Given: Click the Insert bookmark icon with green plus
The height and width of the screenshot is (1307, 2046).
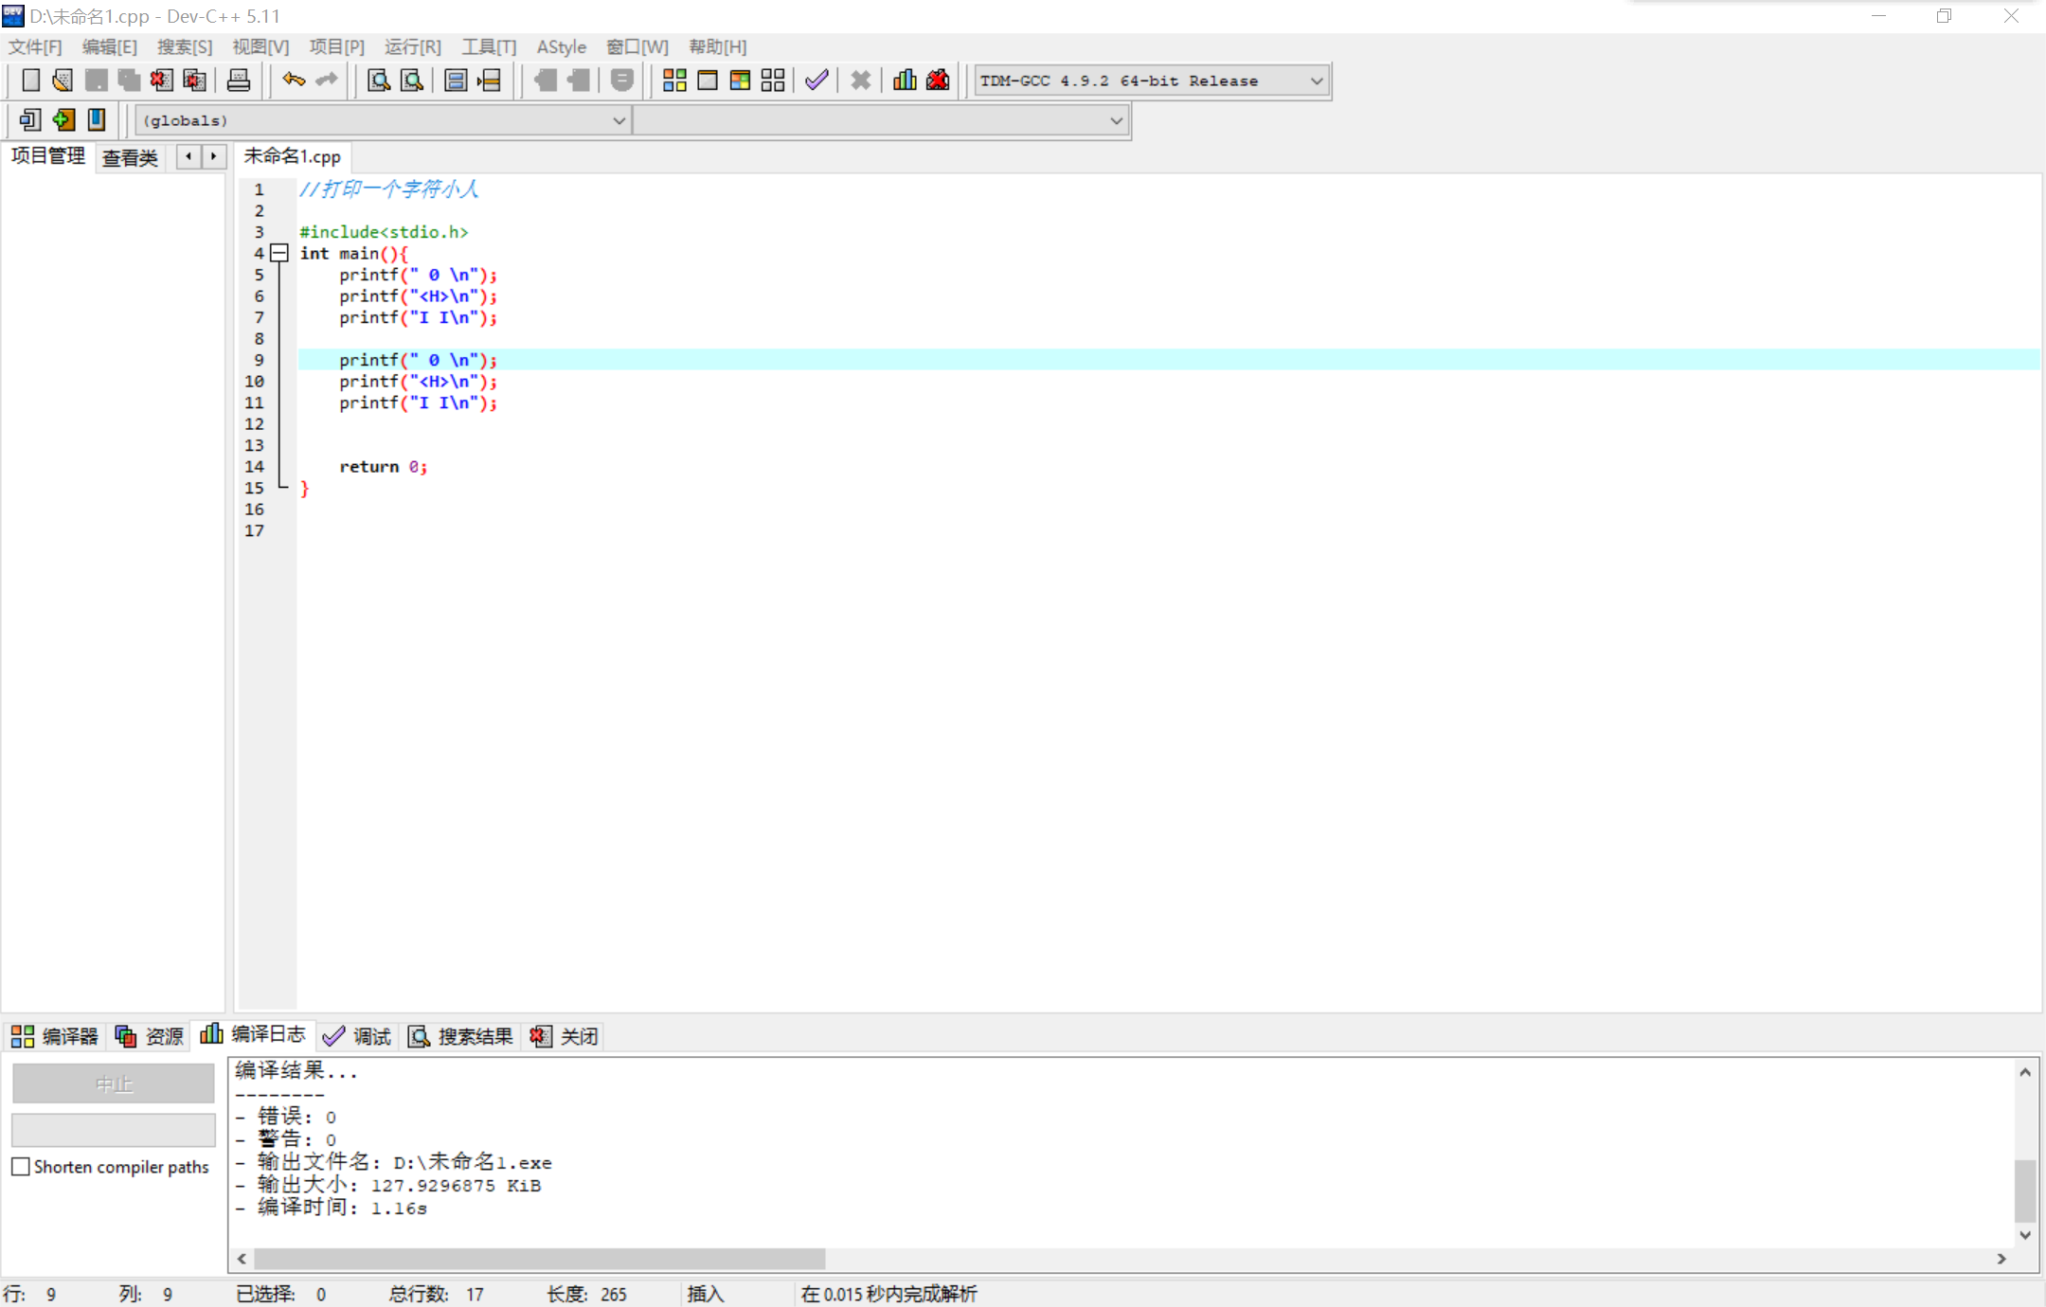Looking at the screenshot, I should click(63, 120).
